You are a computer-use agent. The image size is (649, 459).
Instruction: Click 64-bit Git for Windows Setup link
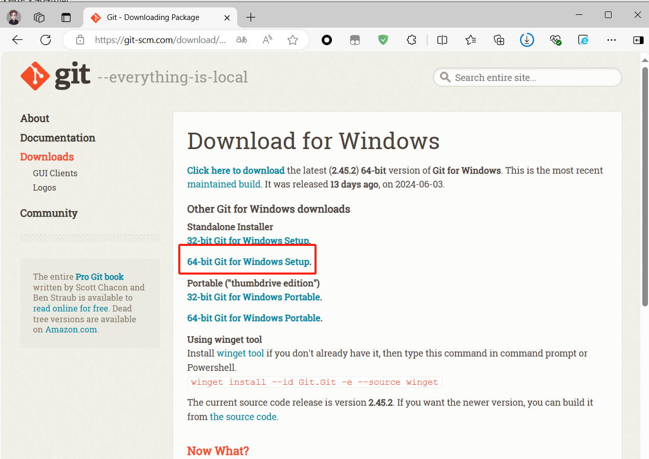click(x=248, y=262)
